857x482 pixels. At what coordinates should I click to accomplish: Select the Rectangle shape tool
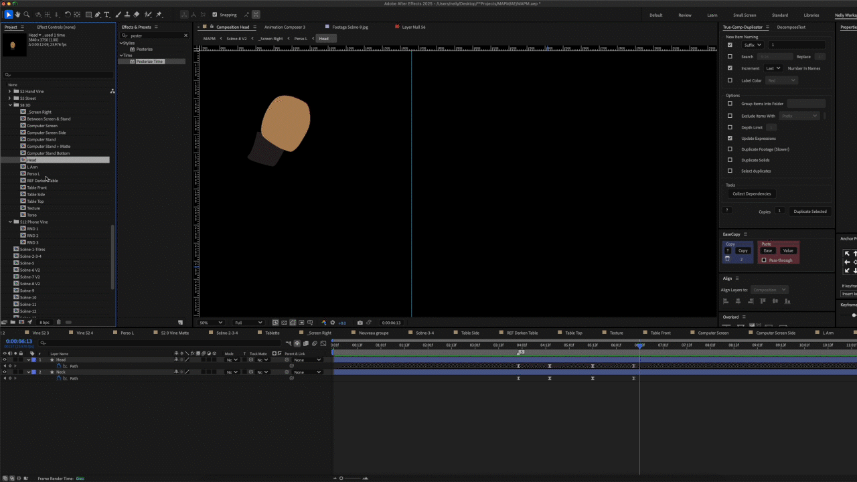click(88, 15)
